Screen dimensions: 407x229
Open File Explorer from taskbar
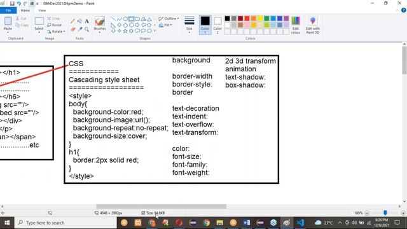(219, 223)
